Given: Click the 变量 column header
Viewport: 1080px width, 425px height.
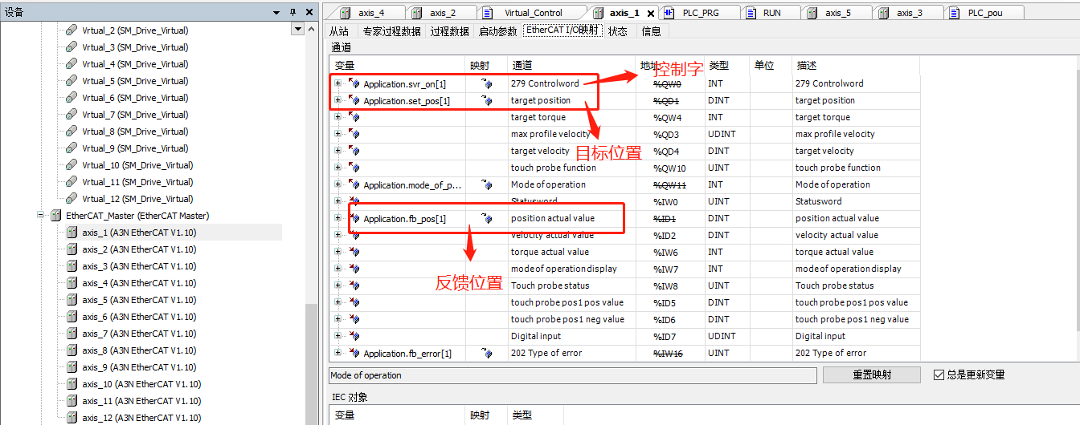Looking at the screenshot, I should 398,66.
